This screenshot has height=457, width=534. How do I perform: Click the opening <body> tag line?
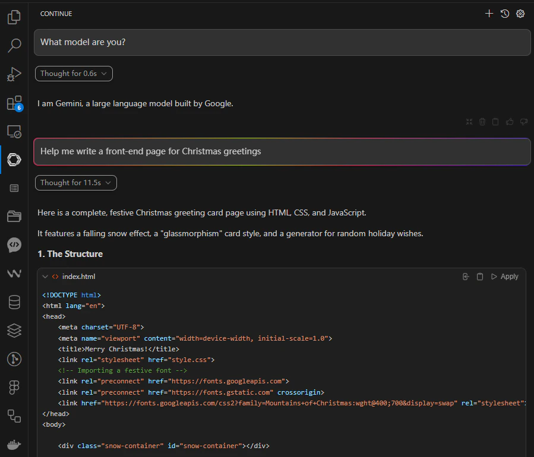(x=54, y=425)
